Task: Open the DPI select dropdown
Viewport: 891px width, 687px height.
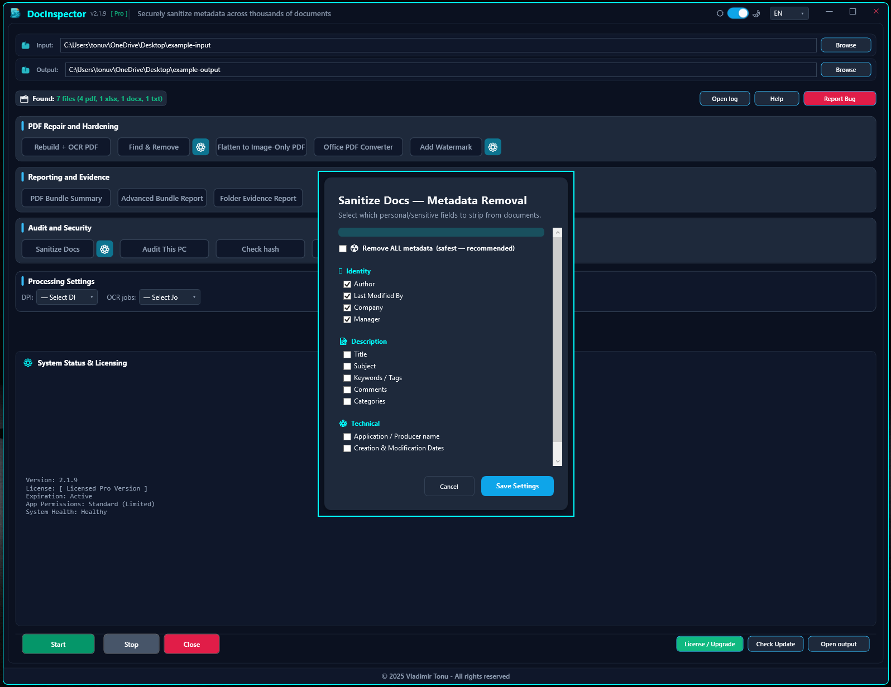Action: tap(67, 297)
